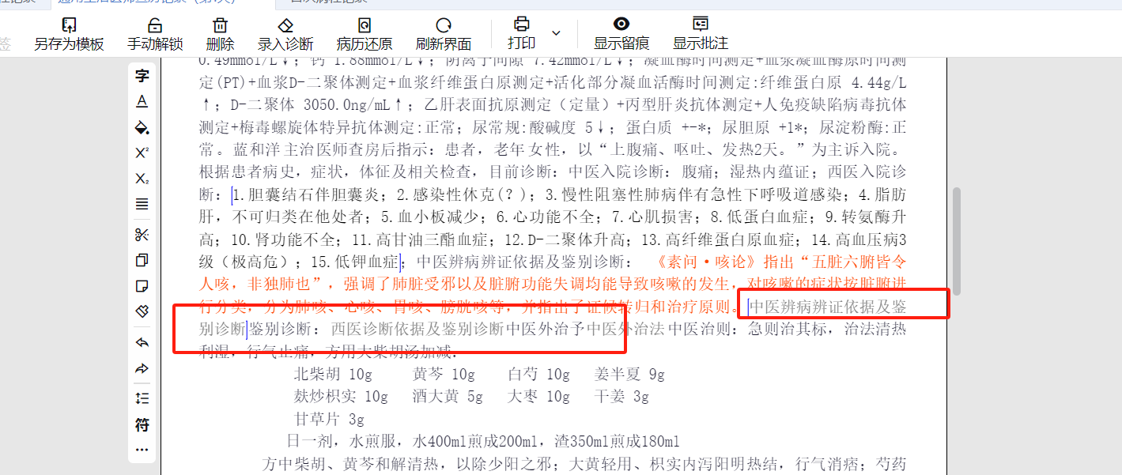Apply subscript X₂ formatting

coord(142,179)
